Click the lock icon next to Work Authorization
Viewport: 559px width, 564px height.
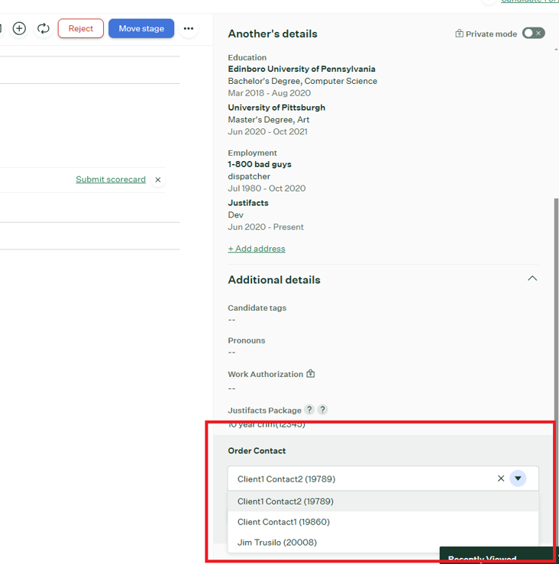coord(311,374)
